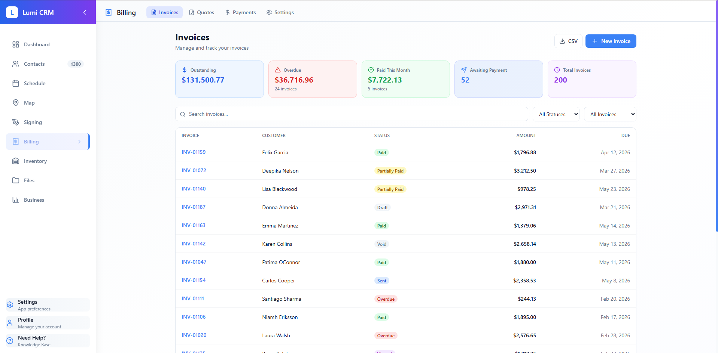Click the Map pin icon in sidebar

(16, 103)
